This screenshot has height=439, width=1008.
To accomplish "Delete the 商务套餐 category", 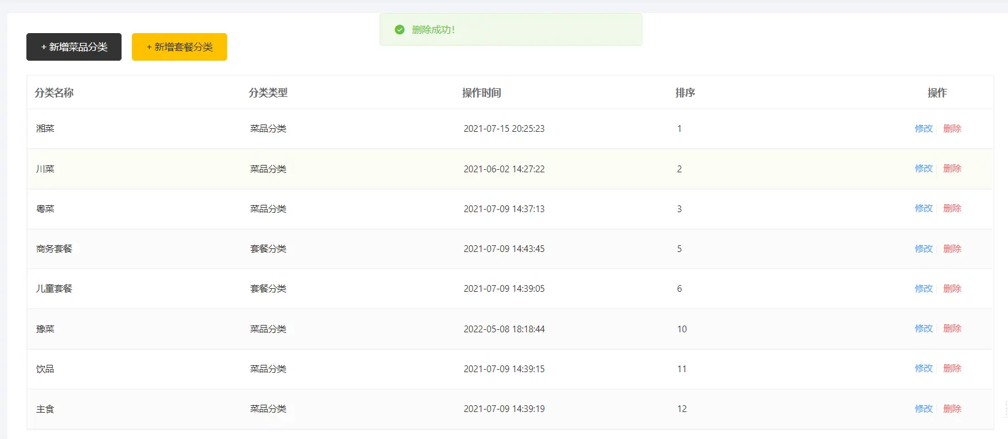I will tap(952, 248).
